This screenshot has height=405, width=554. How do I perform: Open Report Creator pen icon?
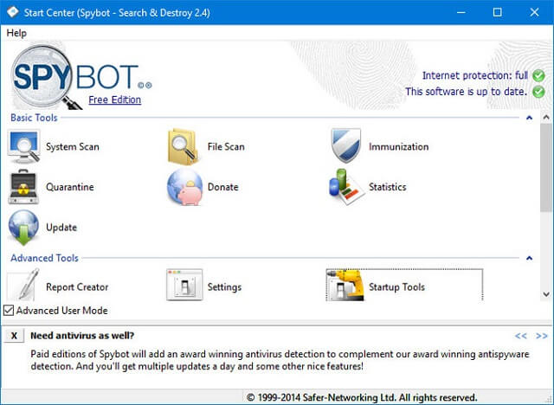coord(24,286)
